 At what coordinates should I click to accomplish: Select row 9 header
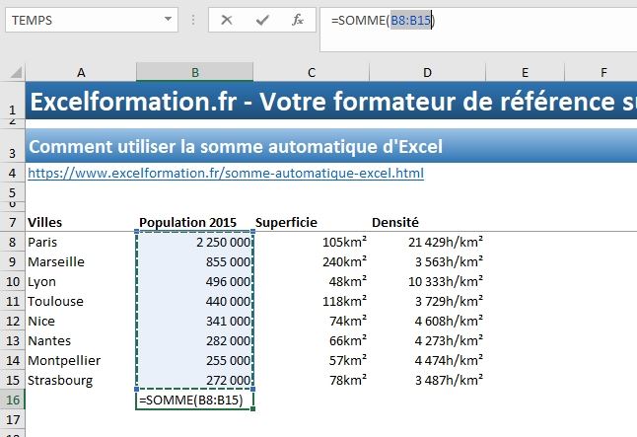click(x=12, y=261)
